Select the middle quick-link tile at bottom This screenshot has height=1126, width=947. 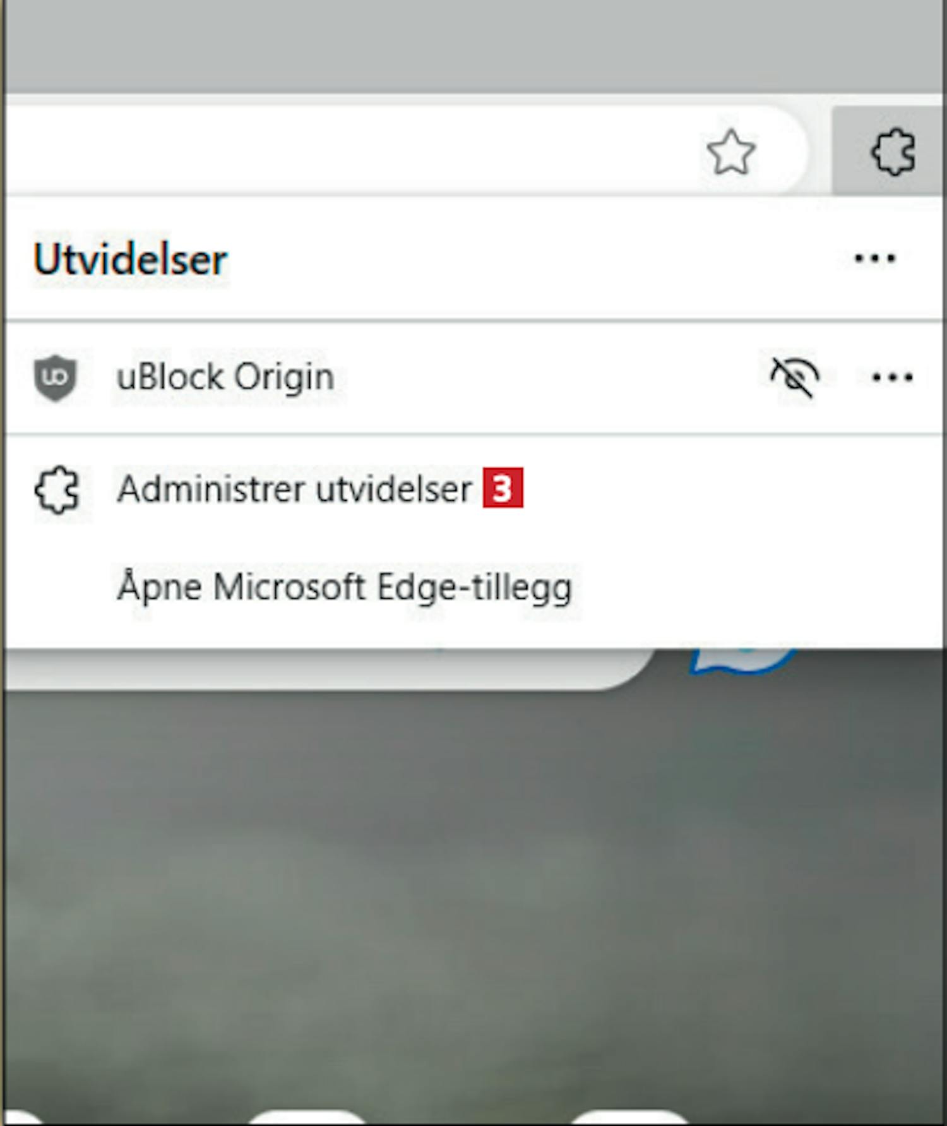(x=307, y=1118)
